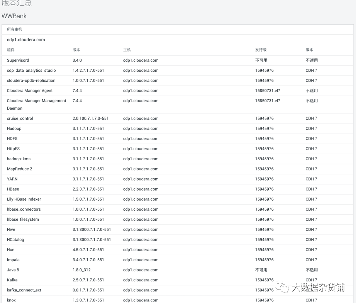This screenshot has height=303, width=356.
Task: Select the HttpFS component name
Action: 14,149
